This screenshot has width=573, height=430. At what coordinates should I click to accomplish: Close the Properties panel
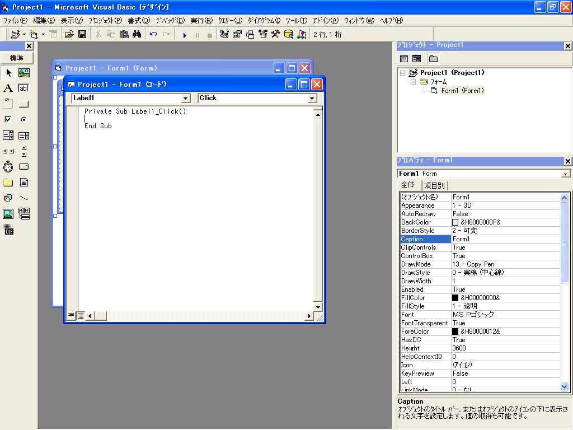[567, 161]
